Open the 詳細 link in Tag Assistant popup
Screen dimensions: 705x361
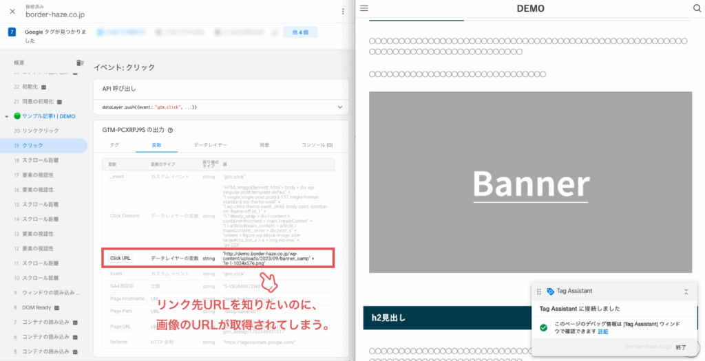point(603,331)
